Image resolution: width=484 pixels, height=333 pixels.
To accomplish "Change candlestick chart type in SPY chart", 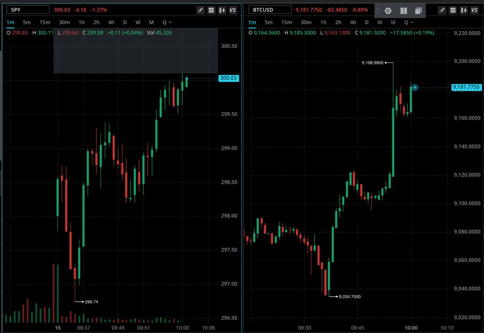I will click(222, 10).
